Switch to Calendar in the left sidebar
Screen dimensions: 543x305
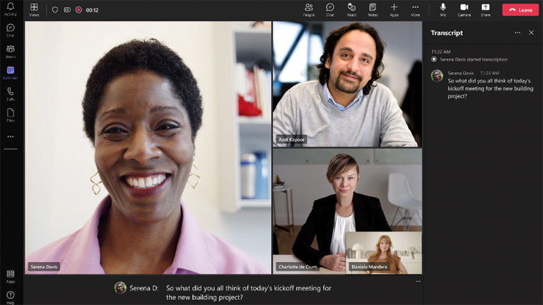tap(10, 72)
